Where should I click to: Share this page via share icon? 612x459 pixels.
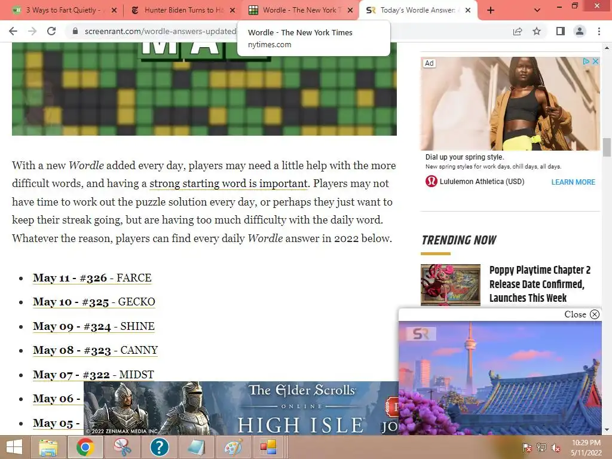518,31
